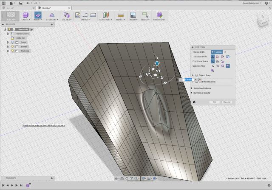
Task: Activate the root component radio button
Action: coord(31,29)
